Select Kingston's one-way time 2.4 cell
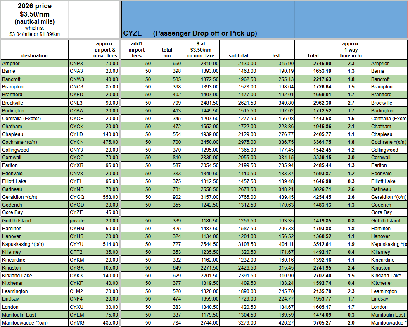The width and height of the screenshot is (408, 327). (x=351, y=268)
